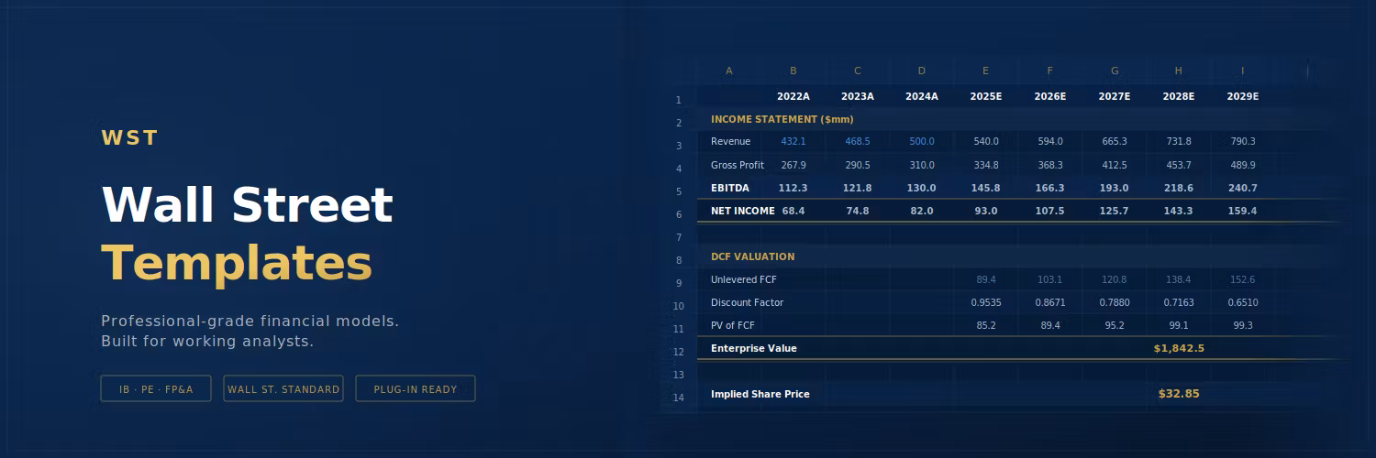Image resolution: width=1376 pixels, height=458 pixels.
Task: Click the Enterprise Value row label
Action: [x=754, y=348]
